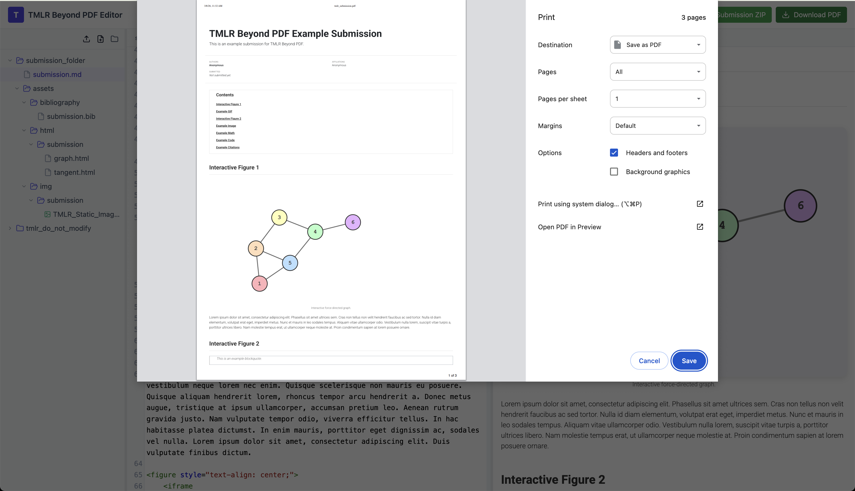Click the new folder icon
855x491 pixels.
(x=114, y=39)
